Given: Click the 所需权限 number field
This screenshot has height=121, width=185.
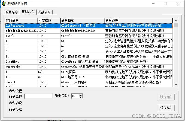Looking at the screenshot, I should (x=75, y=96).
